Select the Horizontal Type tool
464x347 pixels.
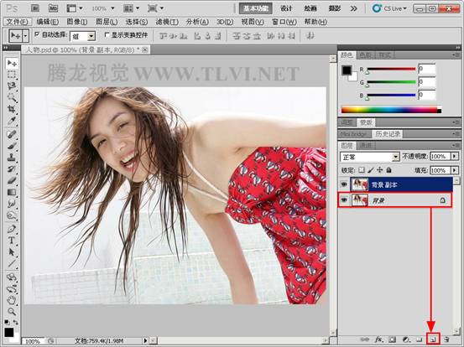point(12,241)
